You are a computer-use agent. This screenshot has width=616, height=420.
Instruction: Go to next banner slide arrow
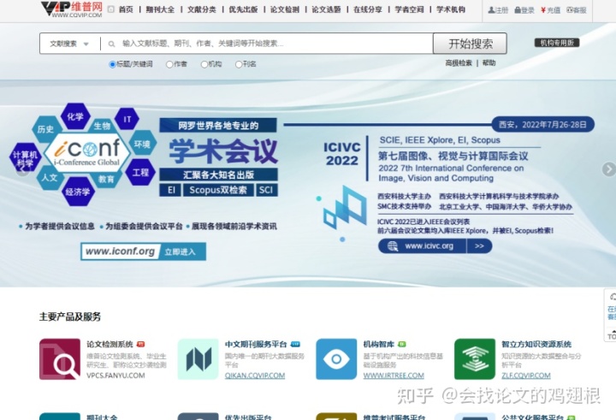click(609, 169)
